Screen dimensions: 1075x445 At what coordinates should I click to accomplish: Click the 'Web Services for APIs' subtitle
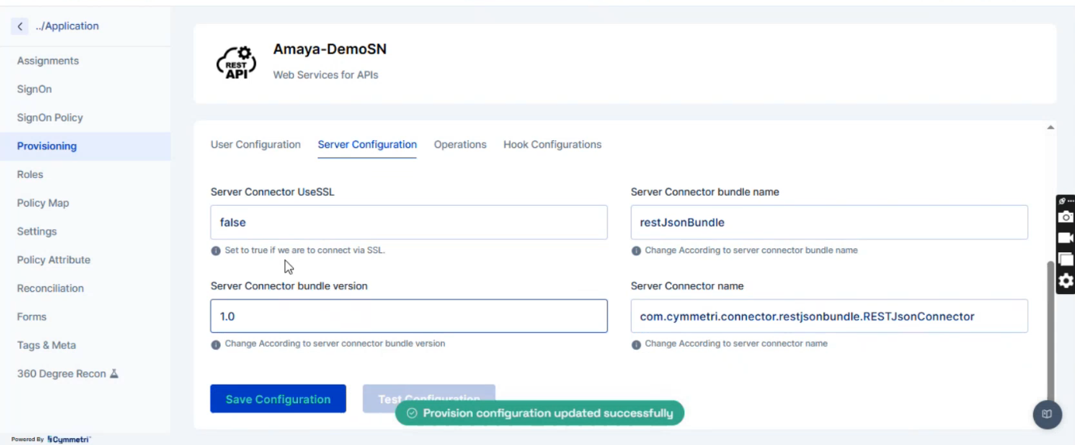pos(326,75)
